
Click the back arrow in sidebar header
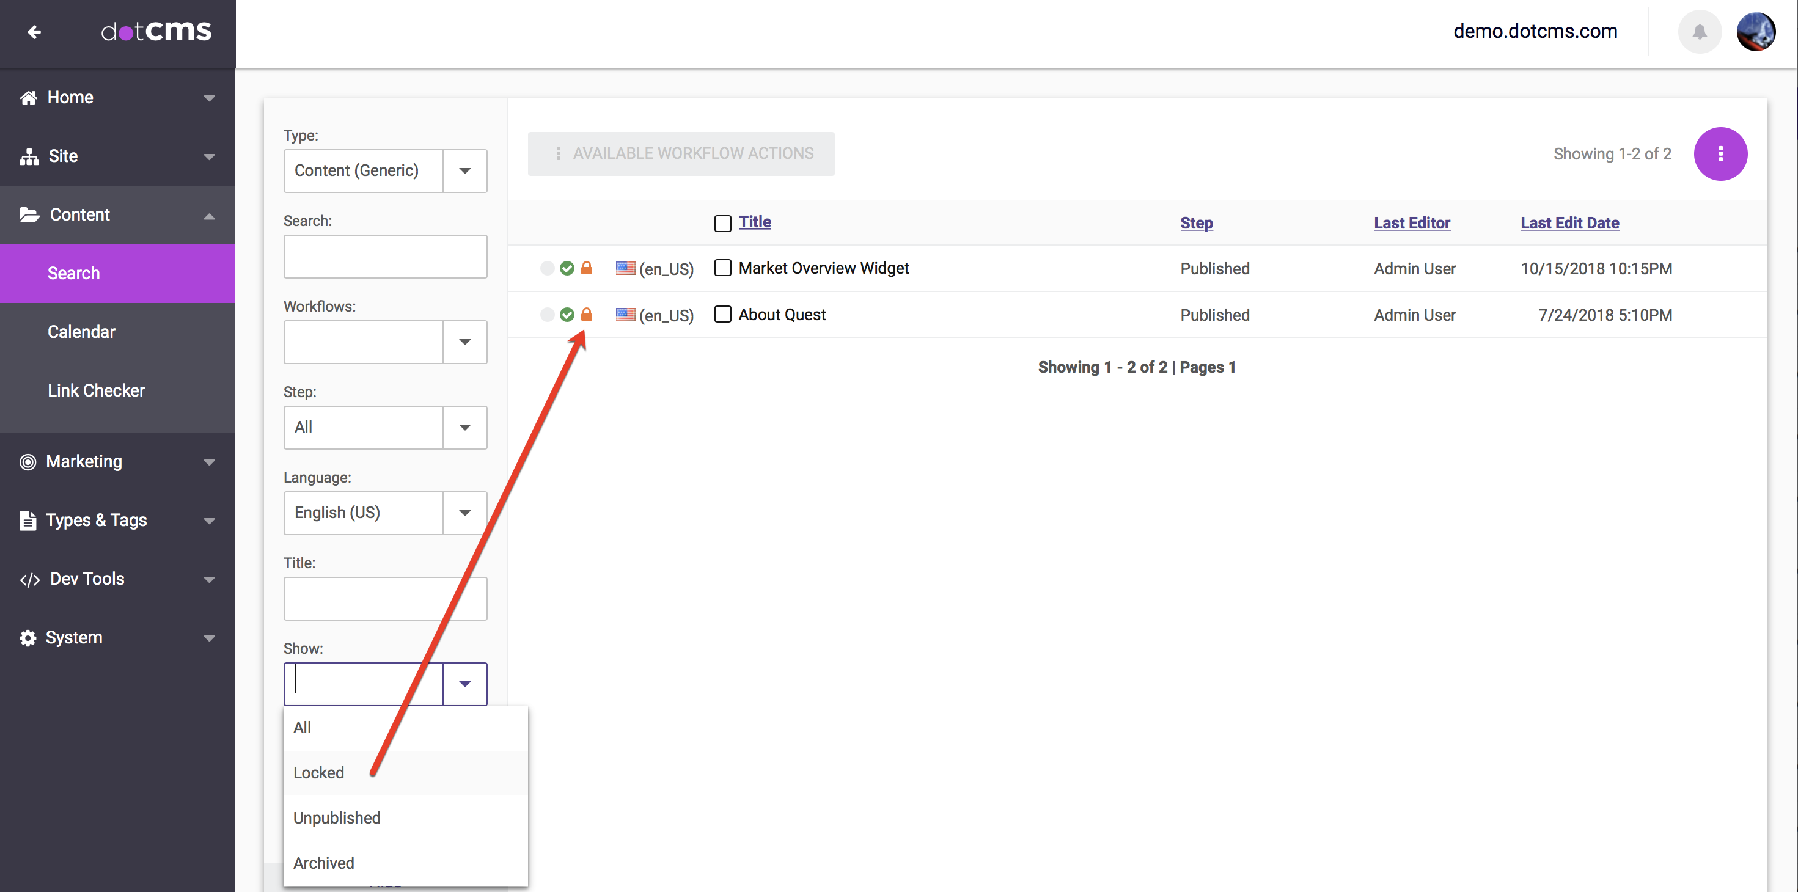[x=34, y=32]
